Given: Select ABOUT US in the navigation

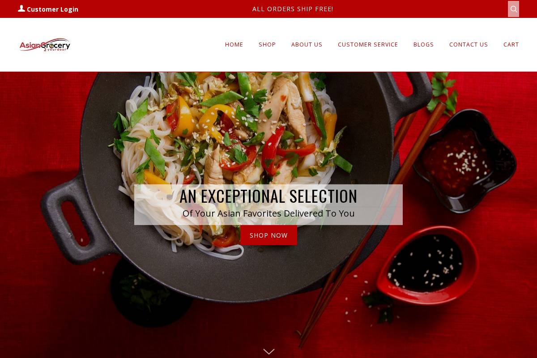Looking at the screenshot, I should coord(307,44).
